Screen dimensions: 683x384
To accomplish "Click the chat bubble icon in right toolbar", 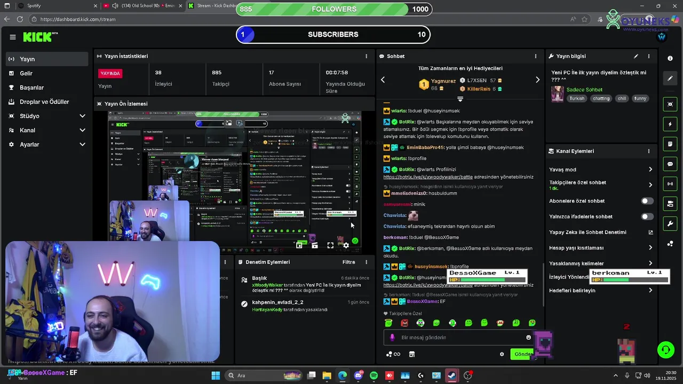I will point(670,164).
